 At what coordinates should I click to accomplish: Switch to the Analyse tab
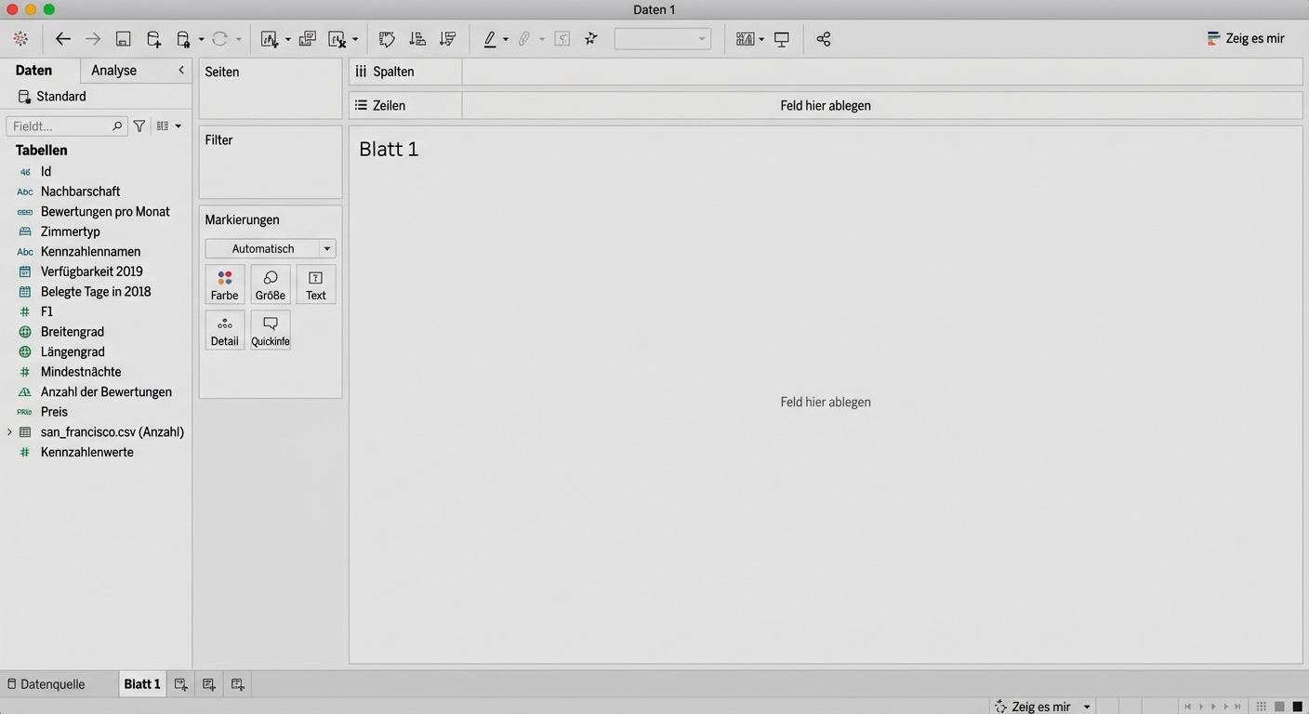[x=113, y=71]
